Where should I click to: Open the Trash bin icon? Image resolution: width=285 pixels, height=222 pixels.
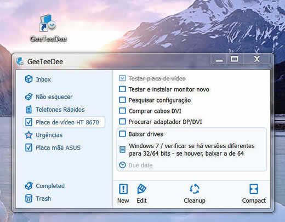pos(29,198)
